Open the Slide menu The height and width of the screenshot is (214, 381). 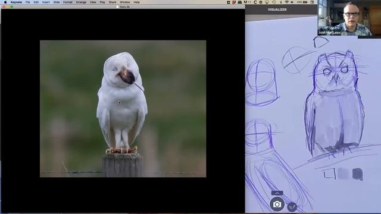point(57,2)
